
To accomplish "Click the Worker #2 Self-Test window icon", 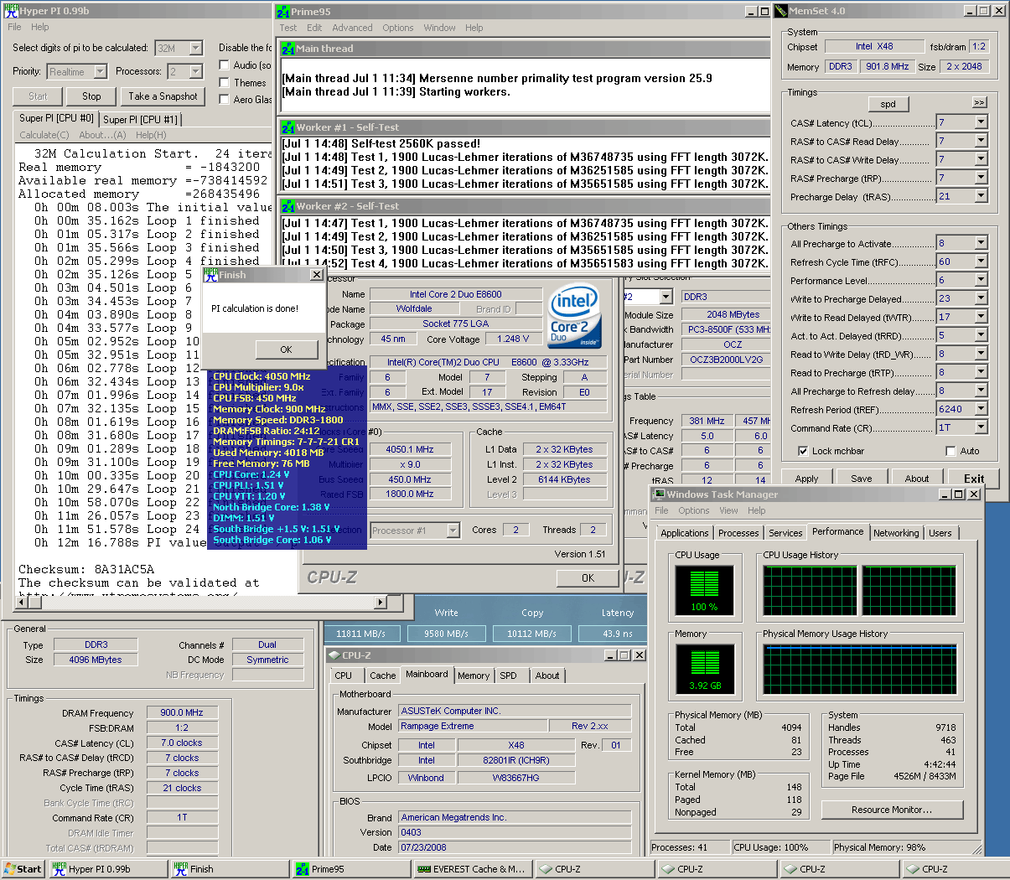I will 288,206.
